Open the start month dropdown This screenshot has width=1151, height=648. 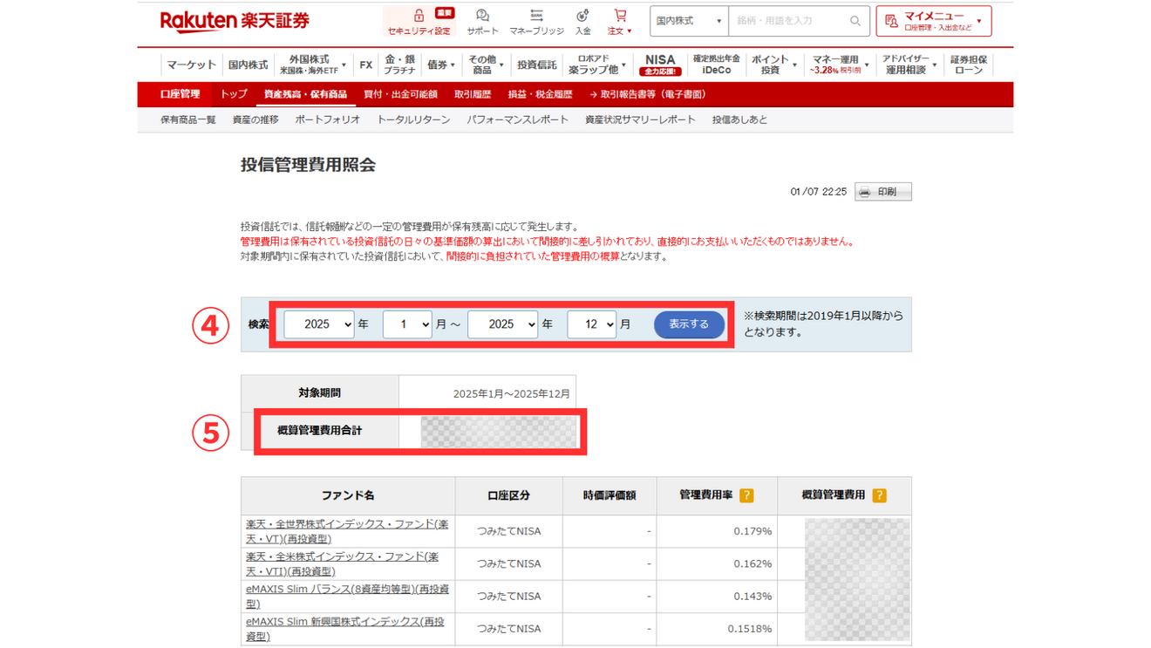407,324
